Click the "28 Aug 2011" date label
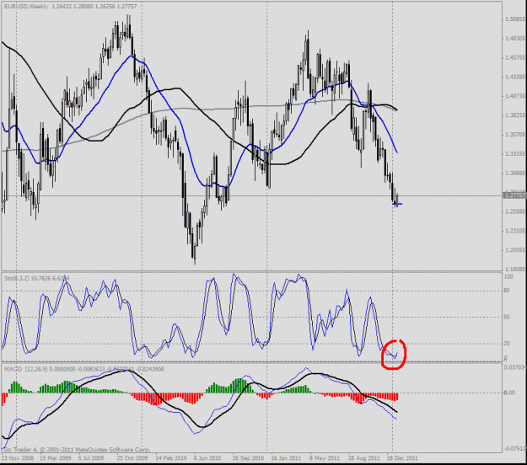This screenshot has width=527, height=465. point(363,458)
